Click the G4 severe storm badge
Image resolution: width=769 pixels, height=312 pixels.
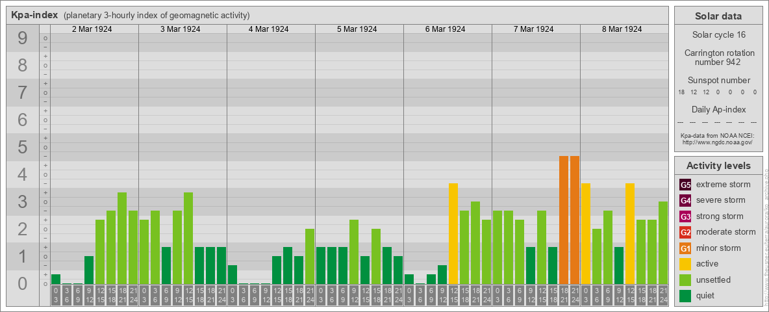point(685,200)
